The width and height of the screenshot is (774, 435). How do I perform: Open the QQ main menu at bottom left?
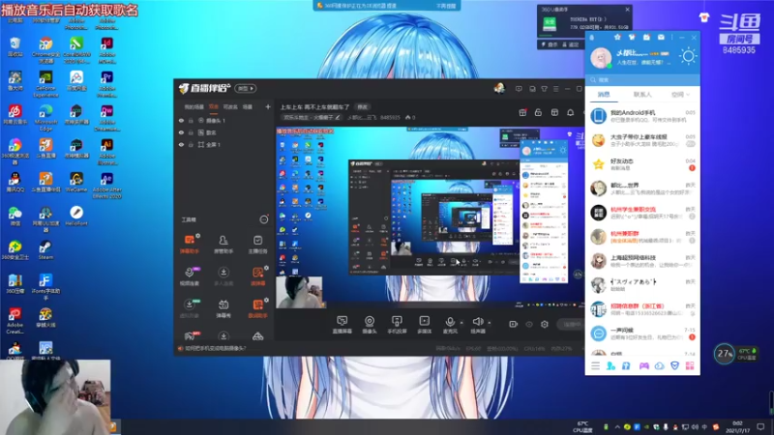click(595, 365)
